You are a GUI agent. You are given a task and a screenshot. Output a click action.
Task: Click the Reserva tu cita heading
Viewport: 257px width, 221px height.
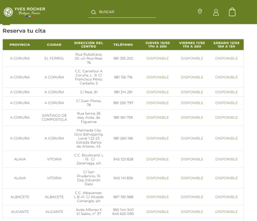coord(24,31)
